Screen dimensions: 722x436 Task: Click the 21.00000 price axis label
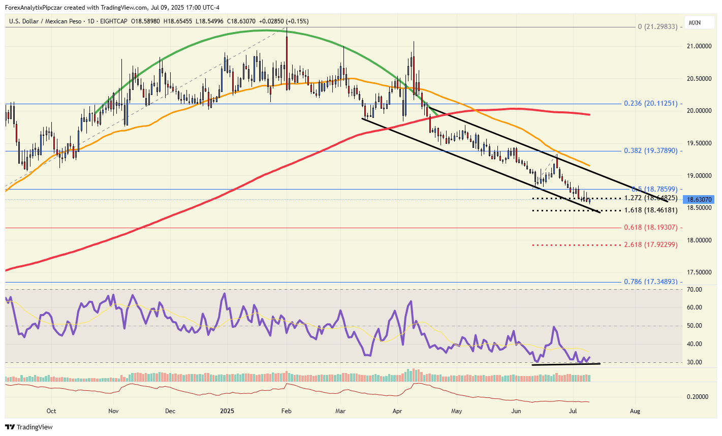(x=699, y=46)
